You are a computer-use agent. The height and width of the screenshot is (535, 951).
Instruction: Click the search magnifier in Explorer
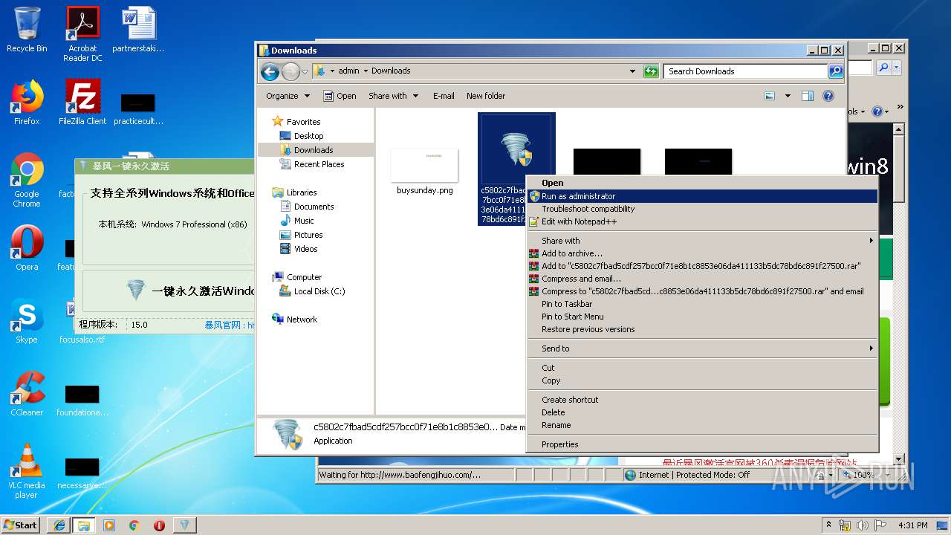coord(836,71)
